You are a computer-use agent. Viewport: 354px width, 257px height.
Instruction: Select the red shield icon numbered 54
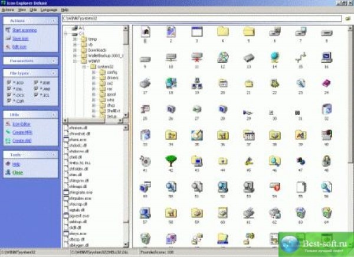pos(275,187)
